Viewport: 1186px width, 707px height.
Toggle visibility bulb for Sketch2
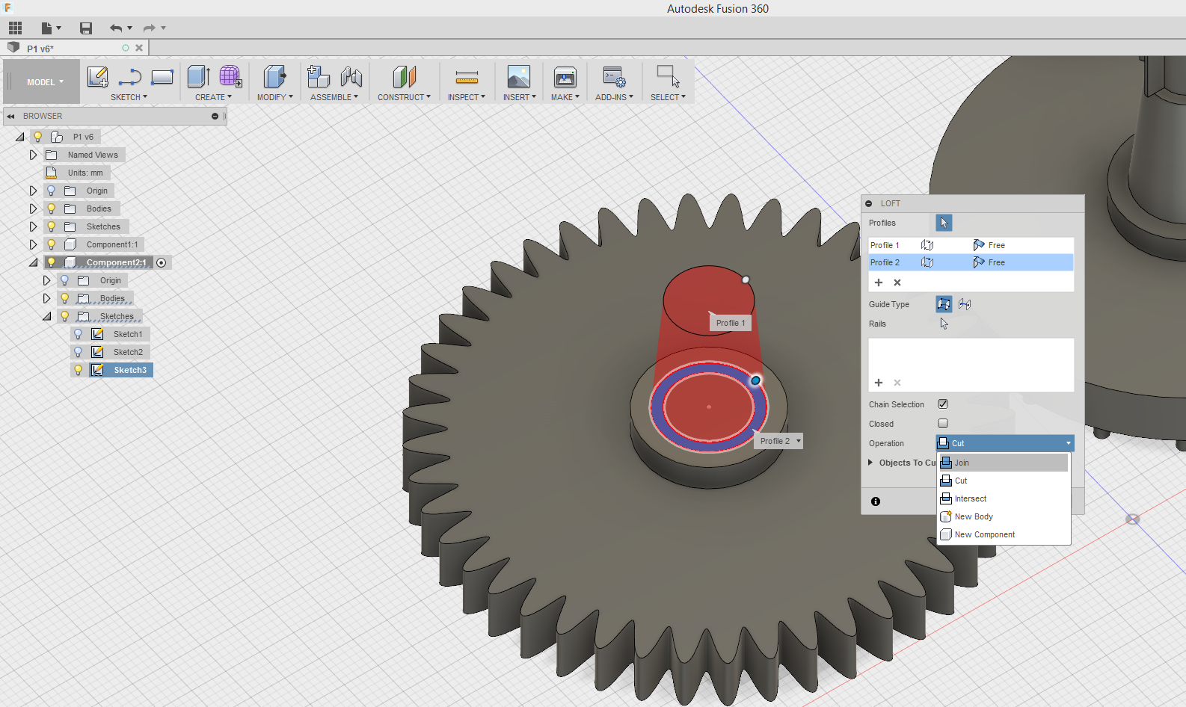click(x=78, y=352)
